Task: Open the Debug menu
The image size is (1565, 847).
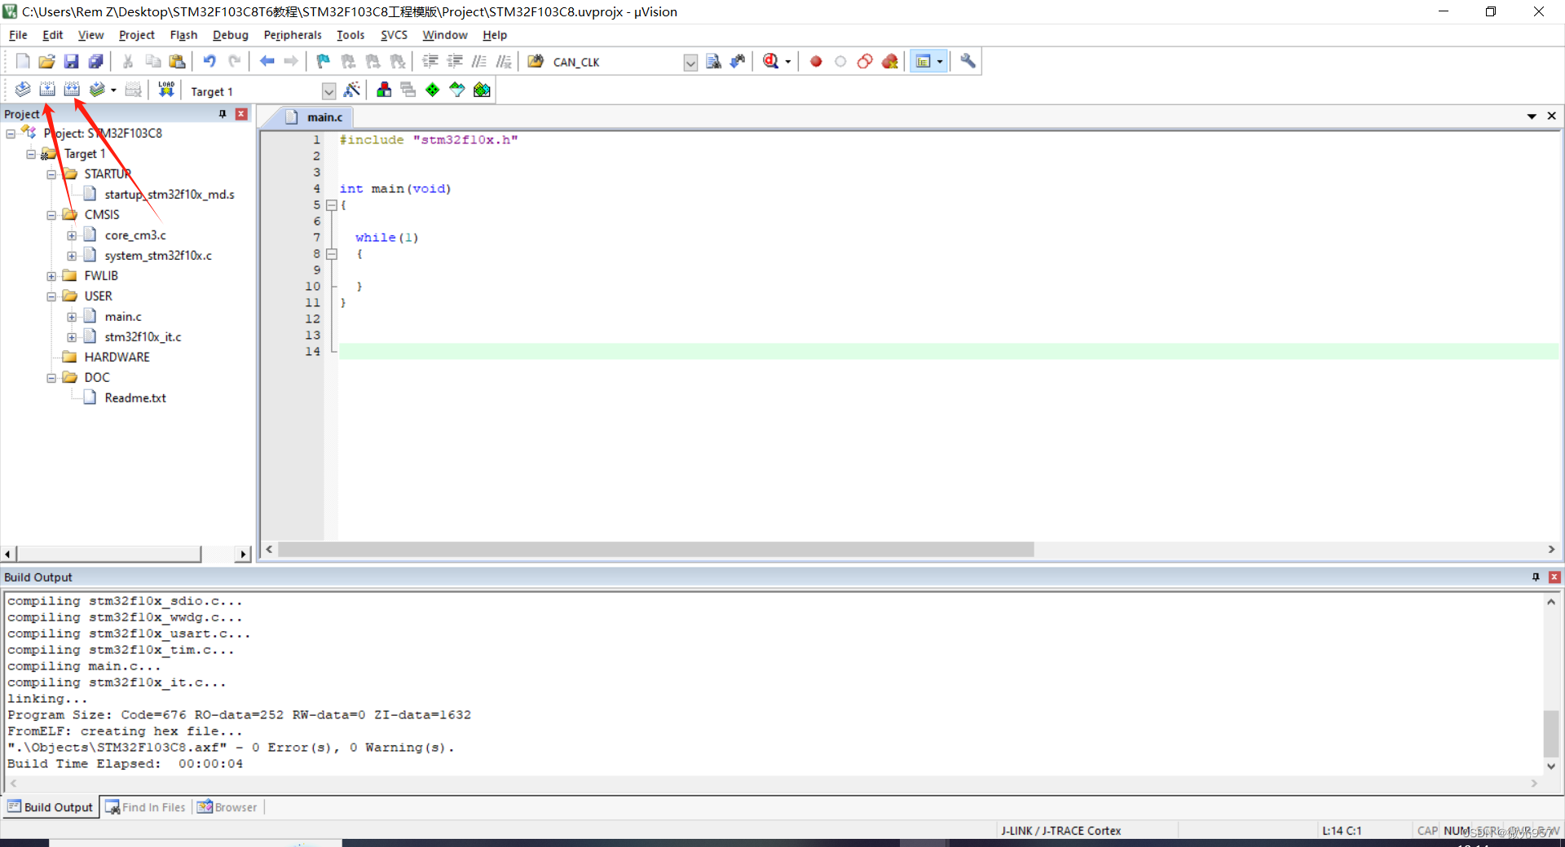Action: (x=231, y=35)
